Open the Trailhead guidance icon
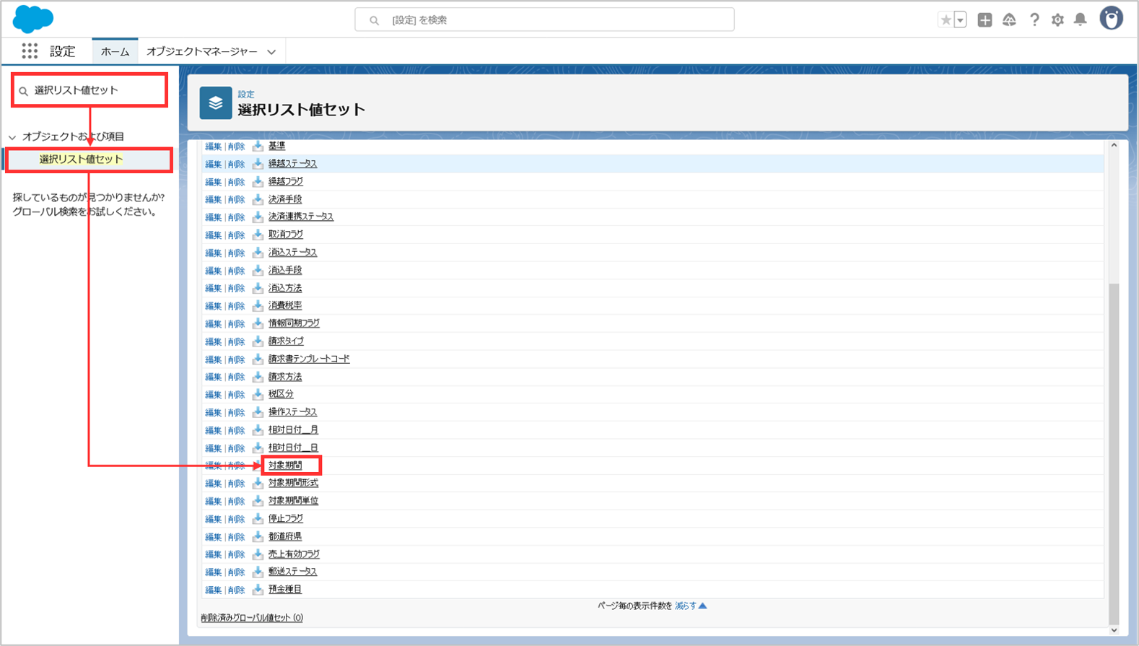This screenshot has height=646, width=1139. point(1009,20)
